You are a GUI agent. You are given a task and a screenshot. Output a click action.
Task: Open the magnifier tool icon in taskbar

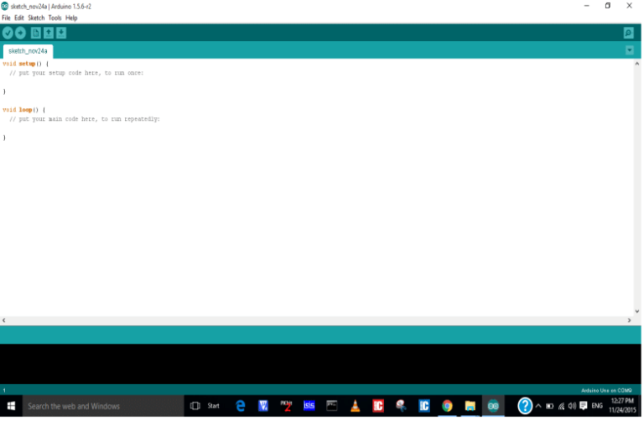(401, 406)
